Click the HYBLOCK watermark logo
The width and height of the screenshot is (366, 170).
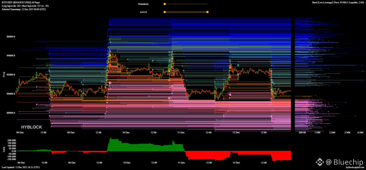(x=31, y=127)
